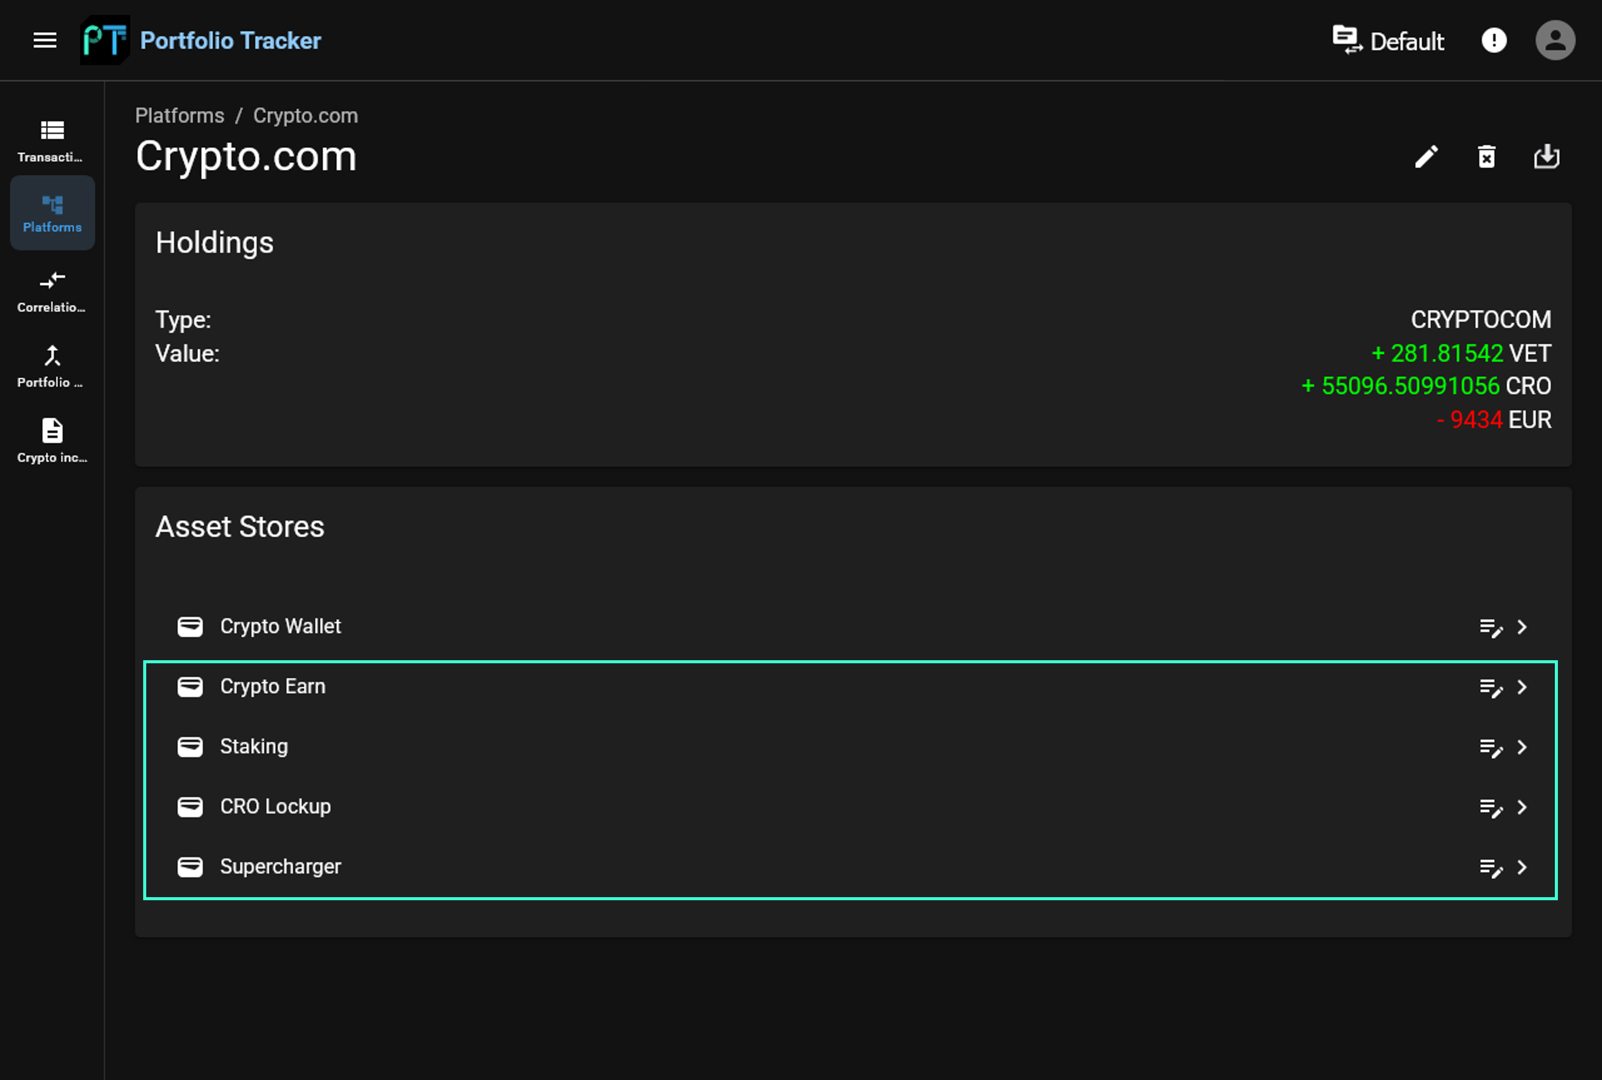This screenshot has width=1602, height=1080.
Task: Click the import download icon
Action: pos(1546,157)
